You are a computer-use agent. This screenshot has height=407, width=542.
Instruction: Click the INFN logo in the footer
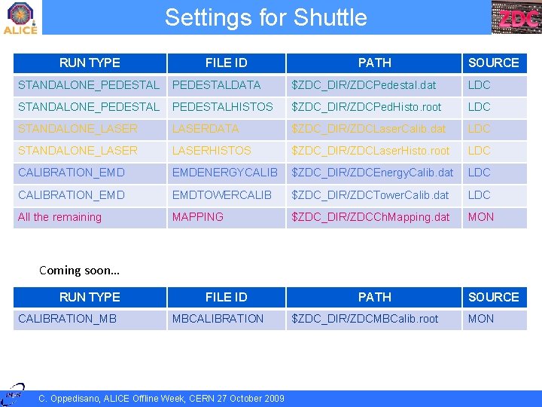[x=14, y=394]
